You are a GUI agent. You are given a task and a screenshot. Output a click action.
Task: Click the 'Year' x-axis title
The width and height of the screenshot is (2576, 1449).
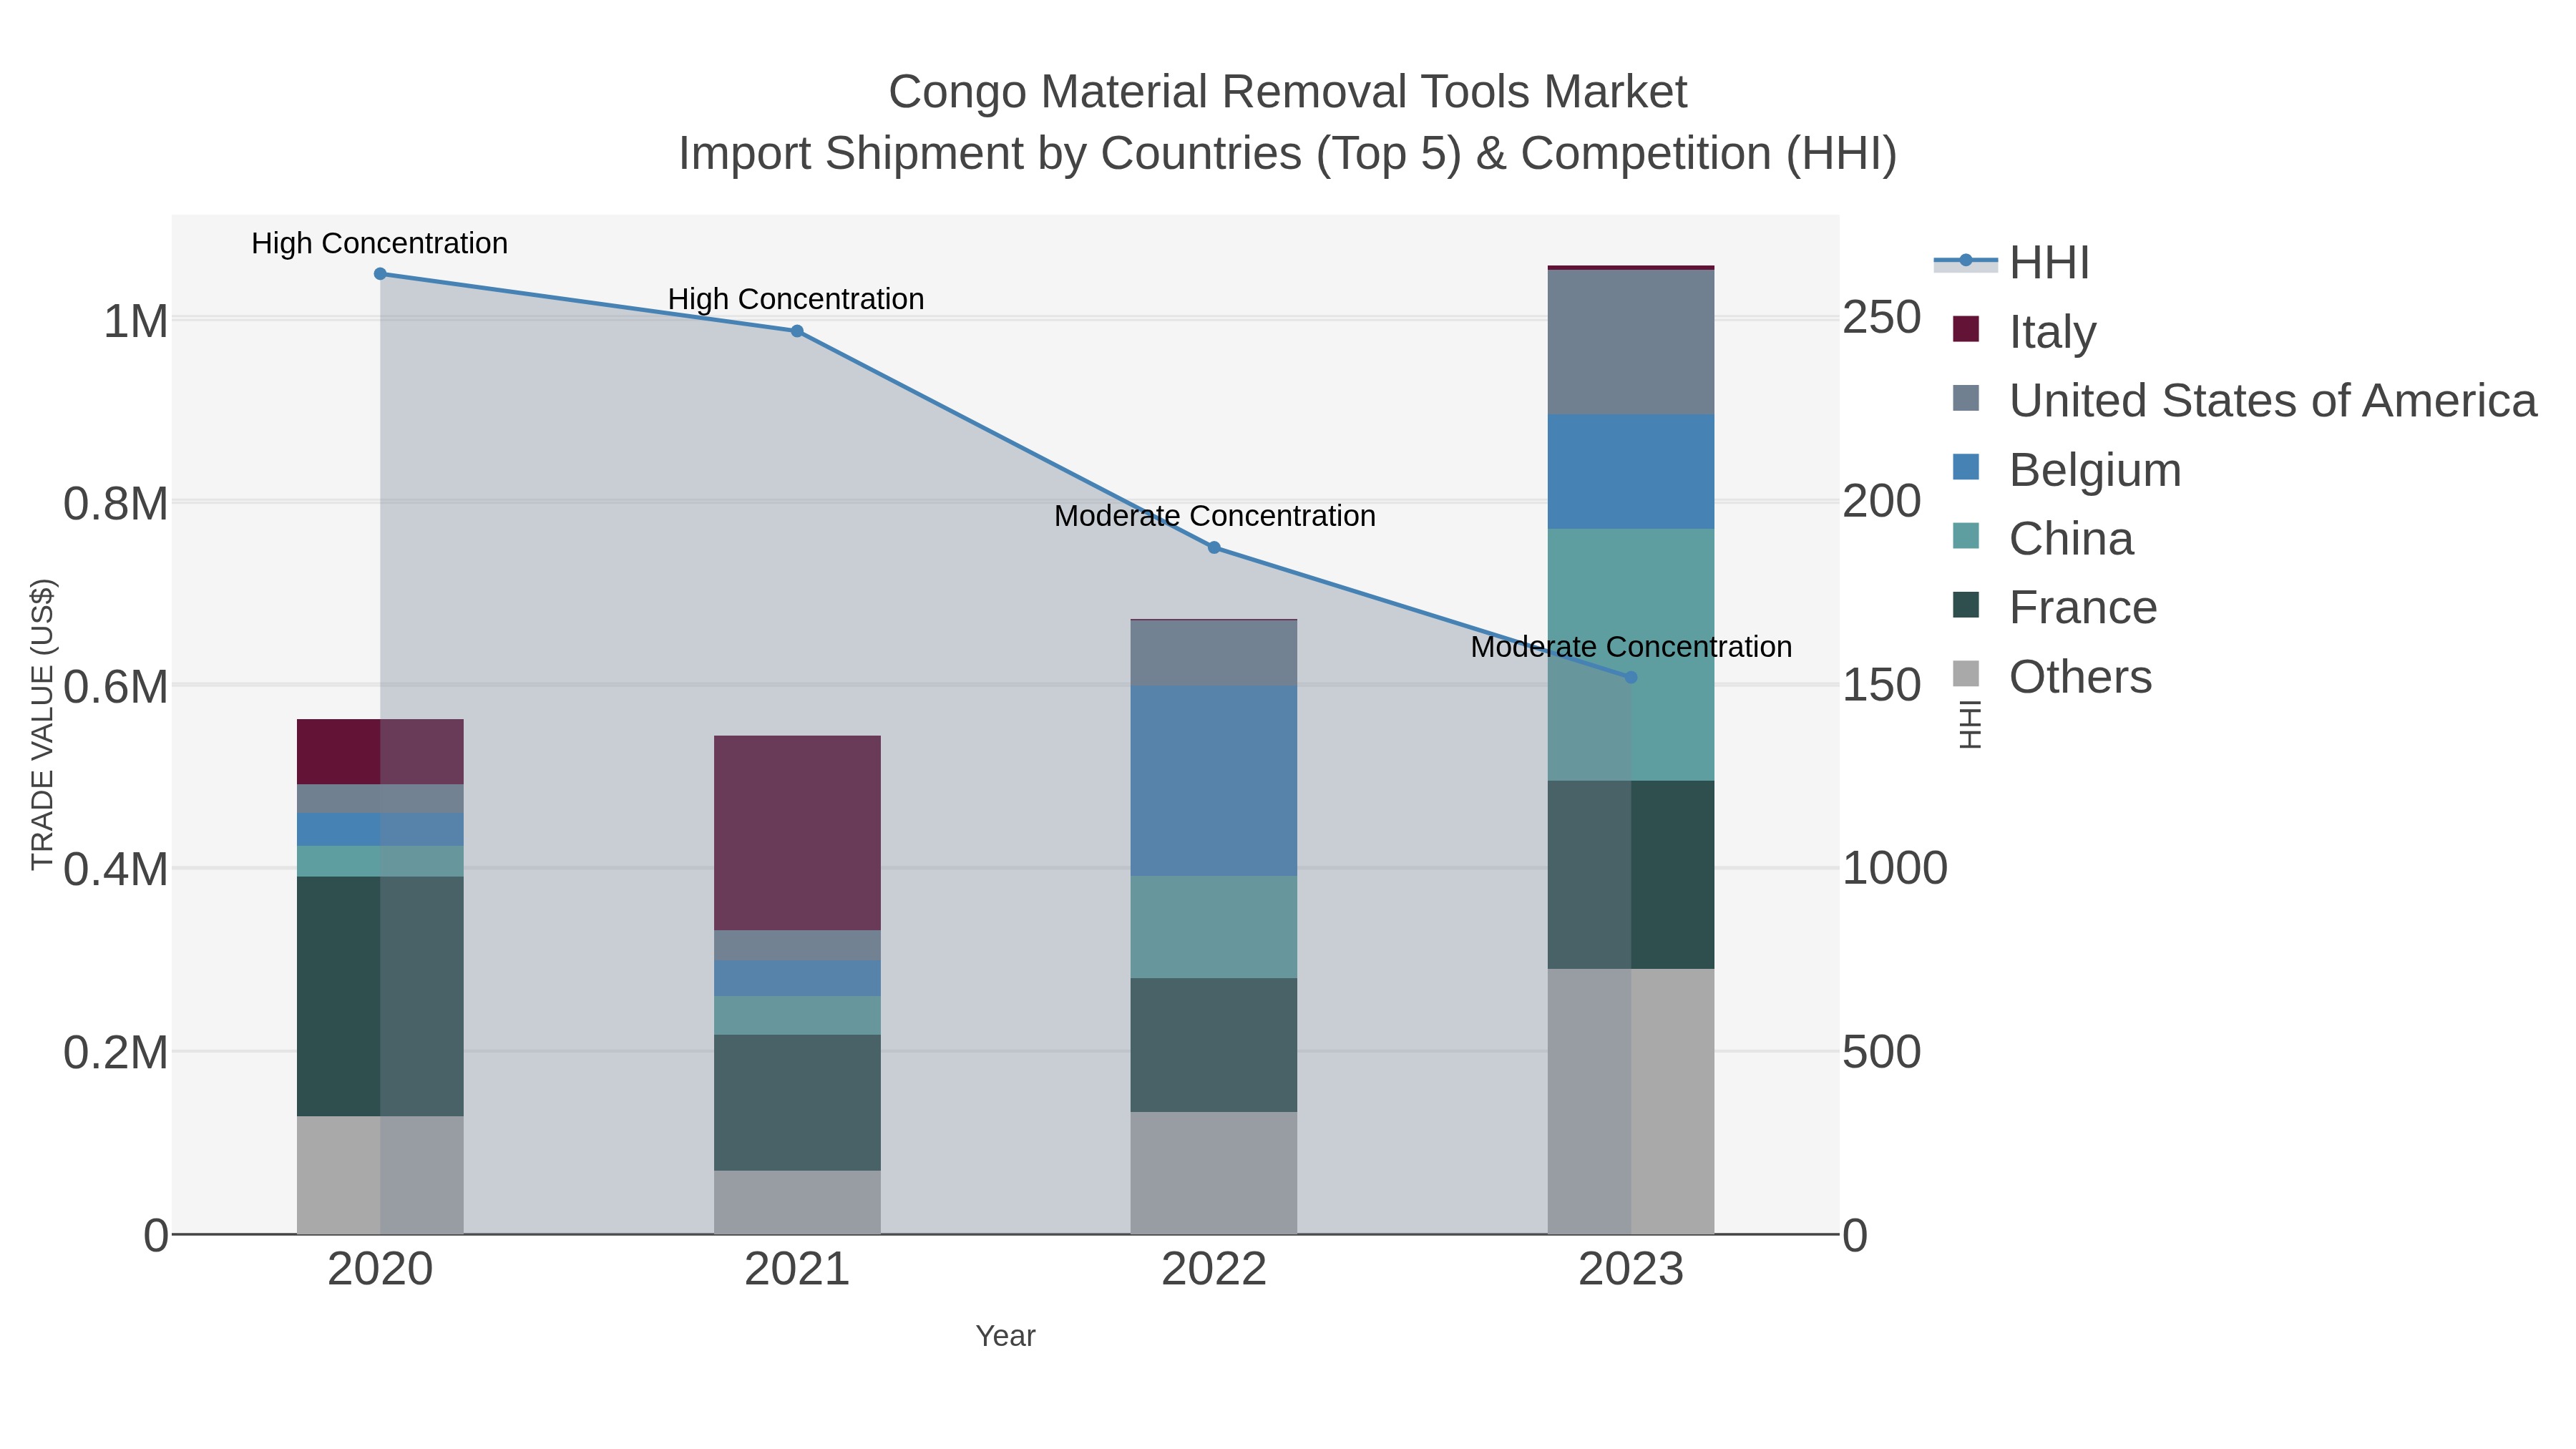[1006, 1336]
